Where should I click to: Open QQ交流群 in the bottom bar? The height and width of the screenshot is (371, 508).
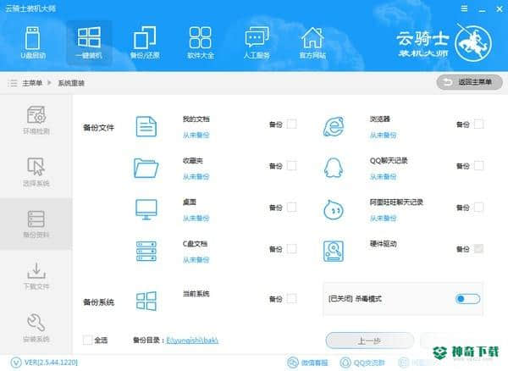tap(362, 363)
